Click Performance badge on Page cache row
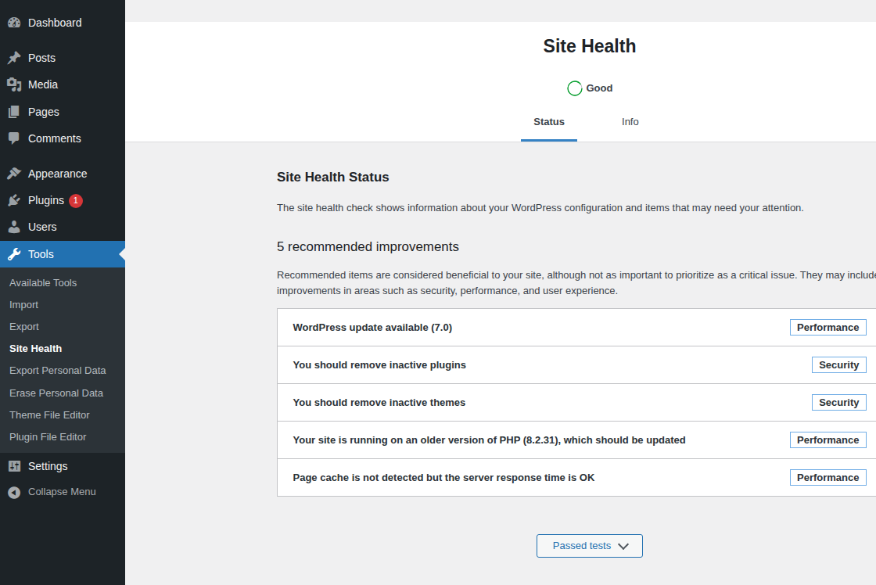 tap(828, 478)
